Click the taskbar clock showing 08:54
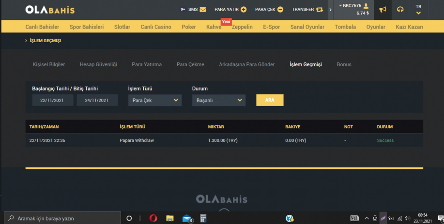Image resolution: width=444 pixels, height=224 pixels. (x=423, y=218)
